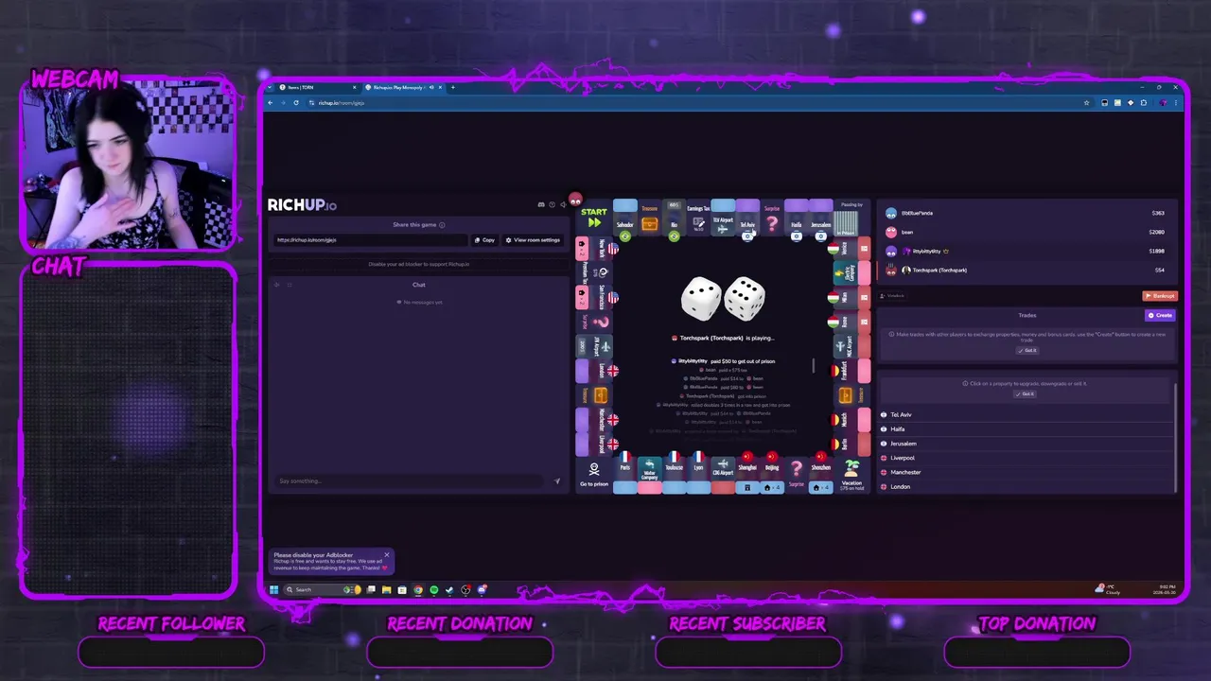Click the left-side Treasure tile
The image size is (1211, 681).
click(594, 395)
